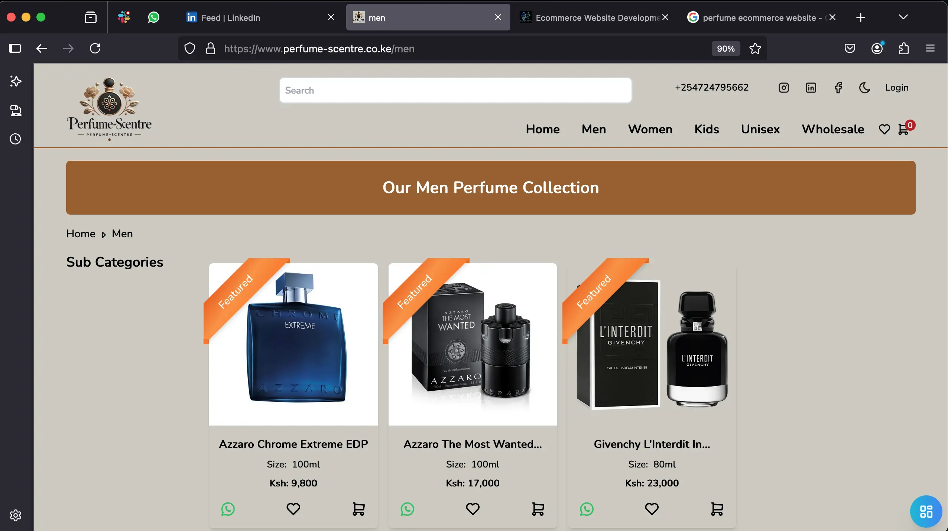Screen dimensions: 948x531
Task: Add Azzaro Most Wanted to wishlist
Action: pos(473,509)
